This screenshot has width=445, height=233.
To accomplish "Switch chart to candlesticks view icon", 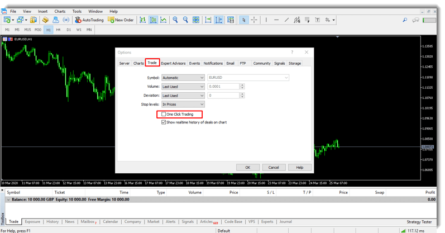I will (x=153, y=20).
